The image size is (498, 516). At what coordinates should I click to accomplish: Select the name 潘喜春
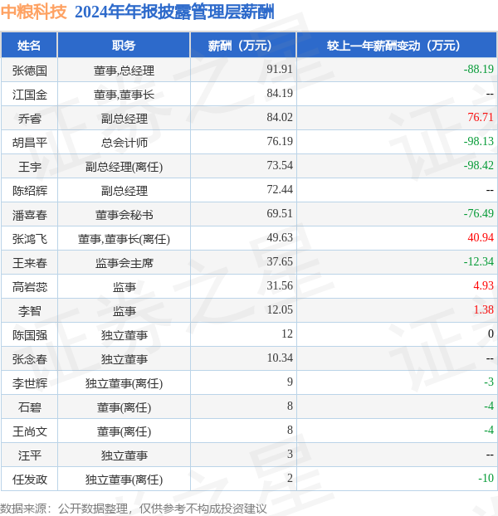coord(30,215)
